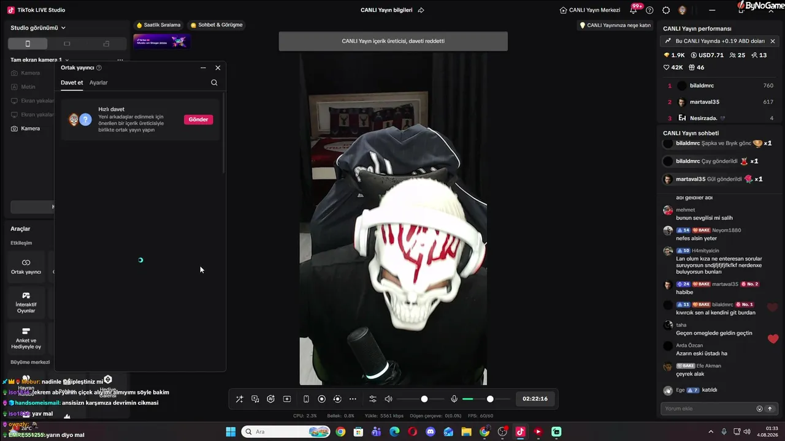The height and width of the screenshot is (441, 785).
Task: Click the live duration timer 02:22:16
Action: (535, 399)
